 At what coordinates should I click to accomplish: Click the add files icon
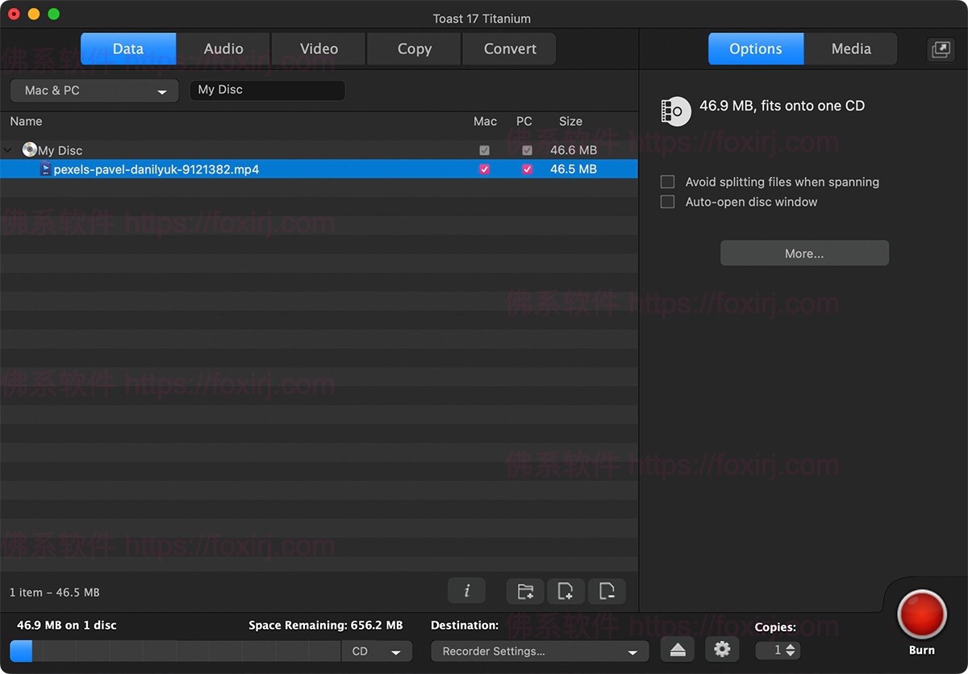565,591
